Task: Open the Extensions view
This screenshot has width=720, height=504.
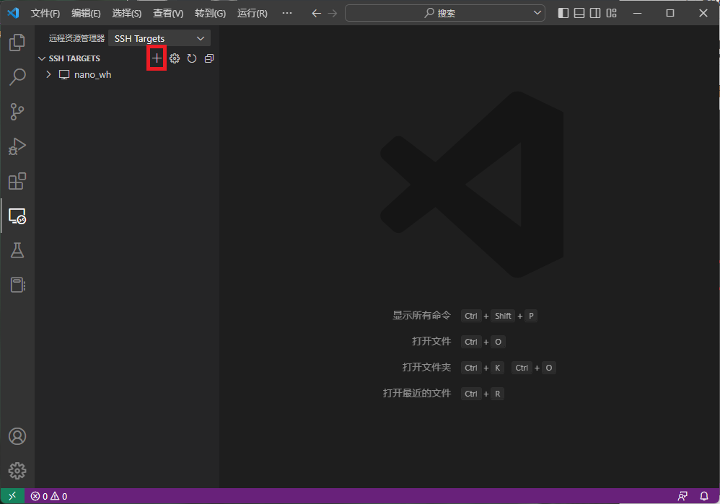Action: [x=17, y=181]
